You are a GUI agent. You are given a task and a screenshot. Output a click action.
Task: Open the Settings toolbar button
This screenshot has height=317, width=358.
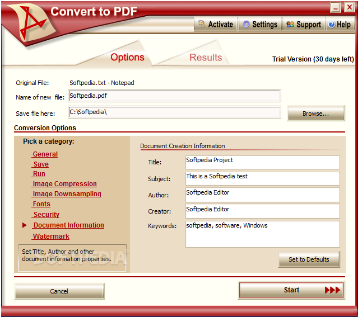(259, 24)
